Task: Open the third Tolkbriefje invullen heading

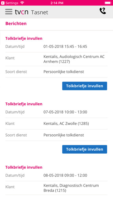Action: click(24, 167)
